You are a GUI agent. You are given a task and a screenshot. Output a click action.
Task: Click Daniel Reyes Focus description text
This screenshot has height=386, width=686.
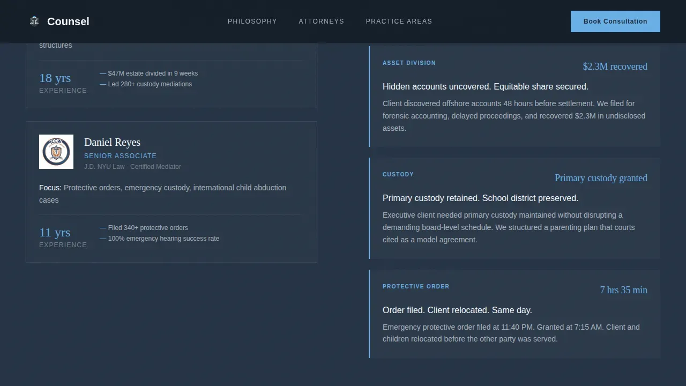point(163,194)
